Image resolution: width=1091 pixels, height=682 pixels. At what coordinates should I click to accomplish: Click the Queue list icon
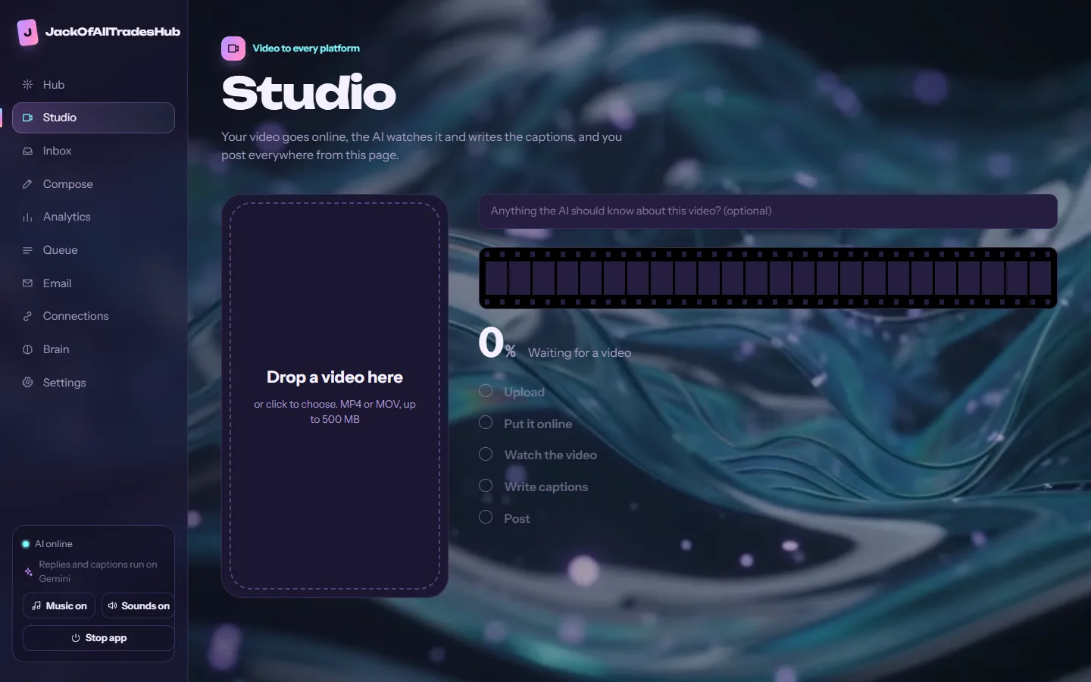click(x=27, y=250)
